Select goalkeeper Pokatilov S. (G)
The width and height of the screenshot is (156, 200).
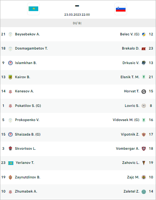(28, 106)
